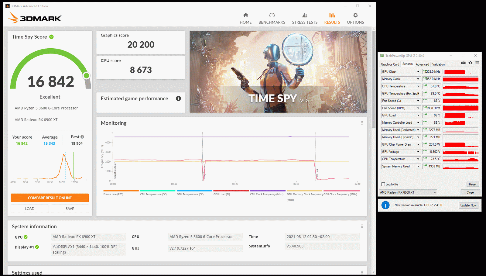Switch to RESULTS section

(332, 19)
